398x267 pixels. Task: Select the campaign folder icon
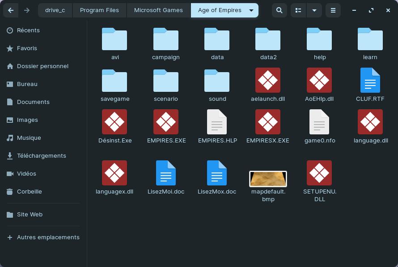(166, 39)
